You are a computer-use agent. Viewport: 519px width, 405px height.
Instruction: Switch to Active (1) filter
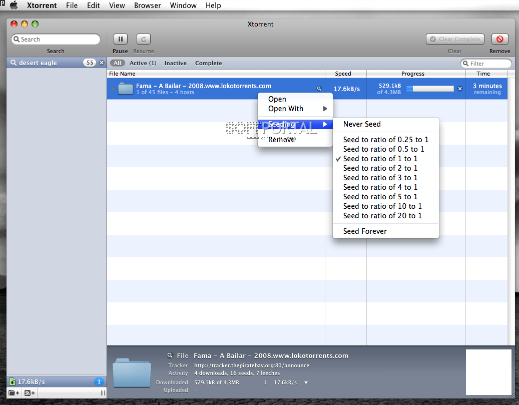click(143, 63)
